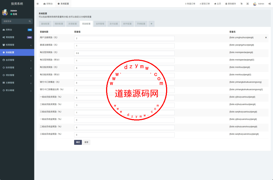Click the 邀请注册奖励 value field

point(124,46)
